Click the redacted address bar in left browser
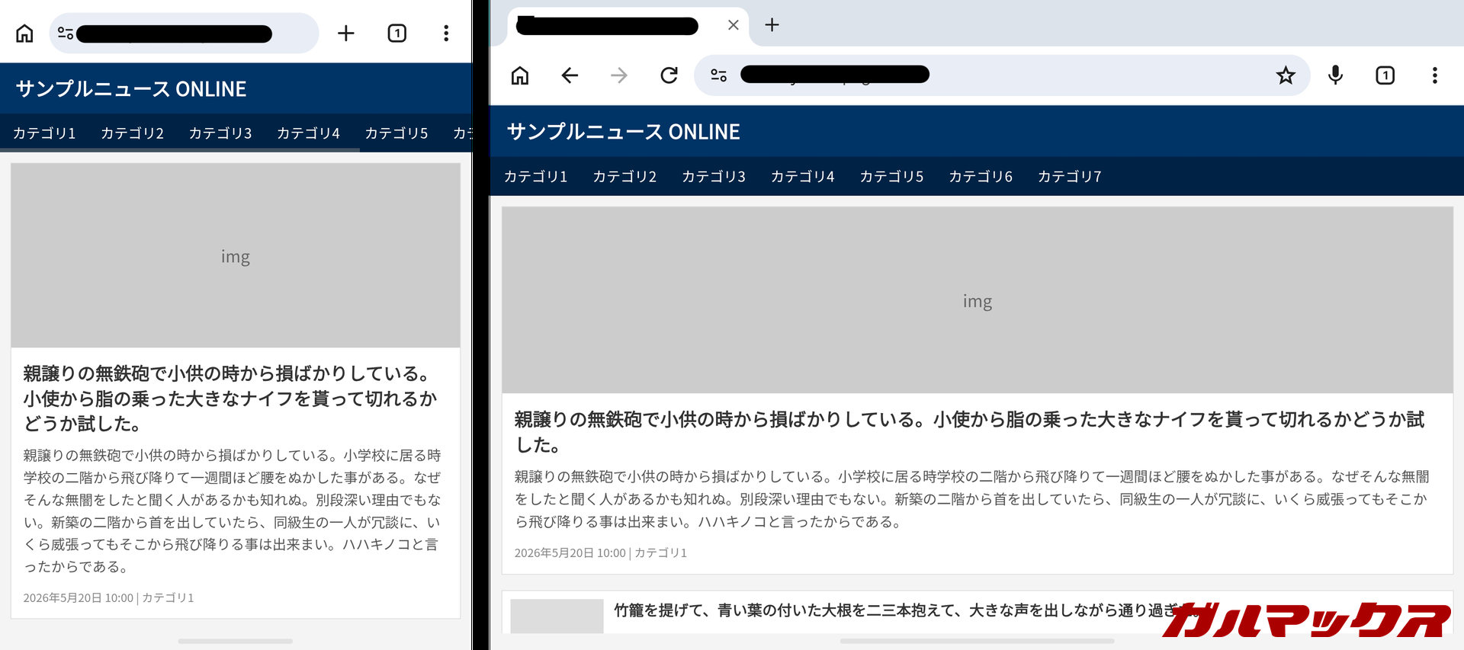This screenshot has height=650, width=1464. (184, 34)
